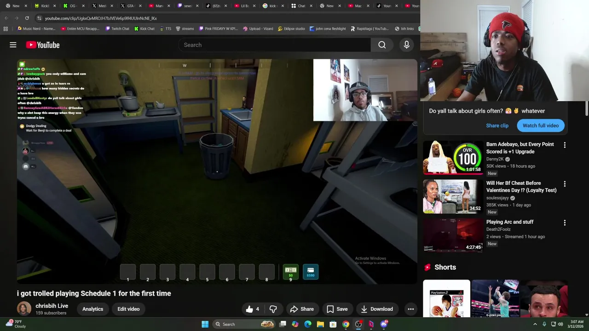Open the streams bookmark

[185, 29]
